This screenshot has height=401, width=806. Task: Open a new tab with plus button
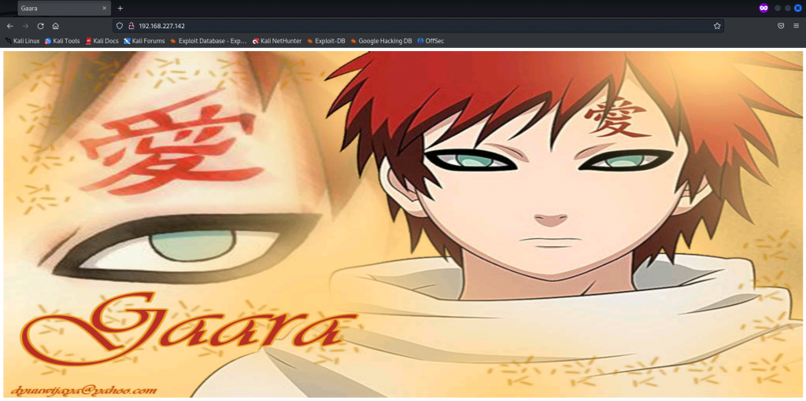[120, 8]
